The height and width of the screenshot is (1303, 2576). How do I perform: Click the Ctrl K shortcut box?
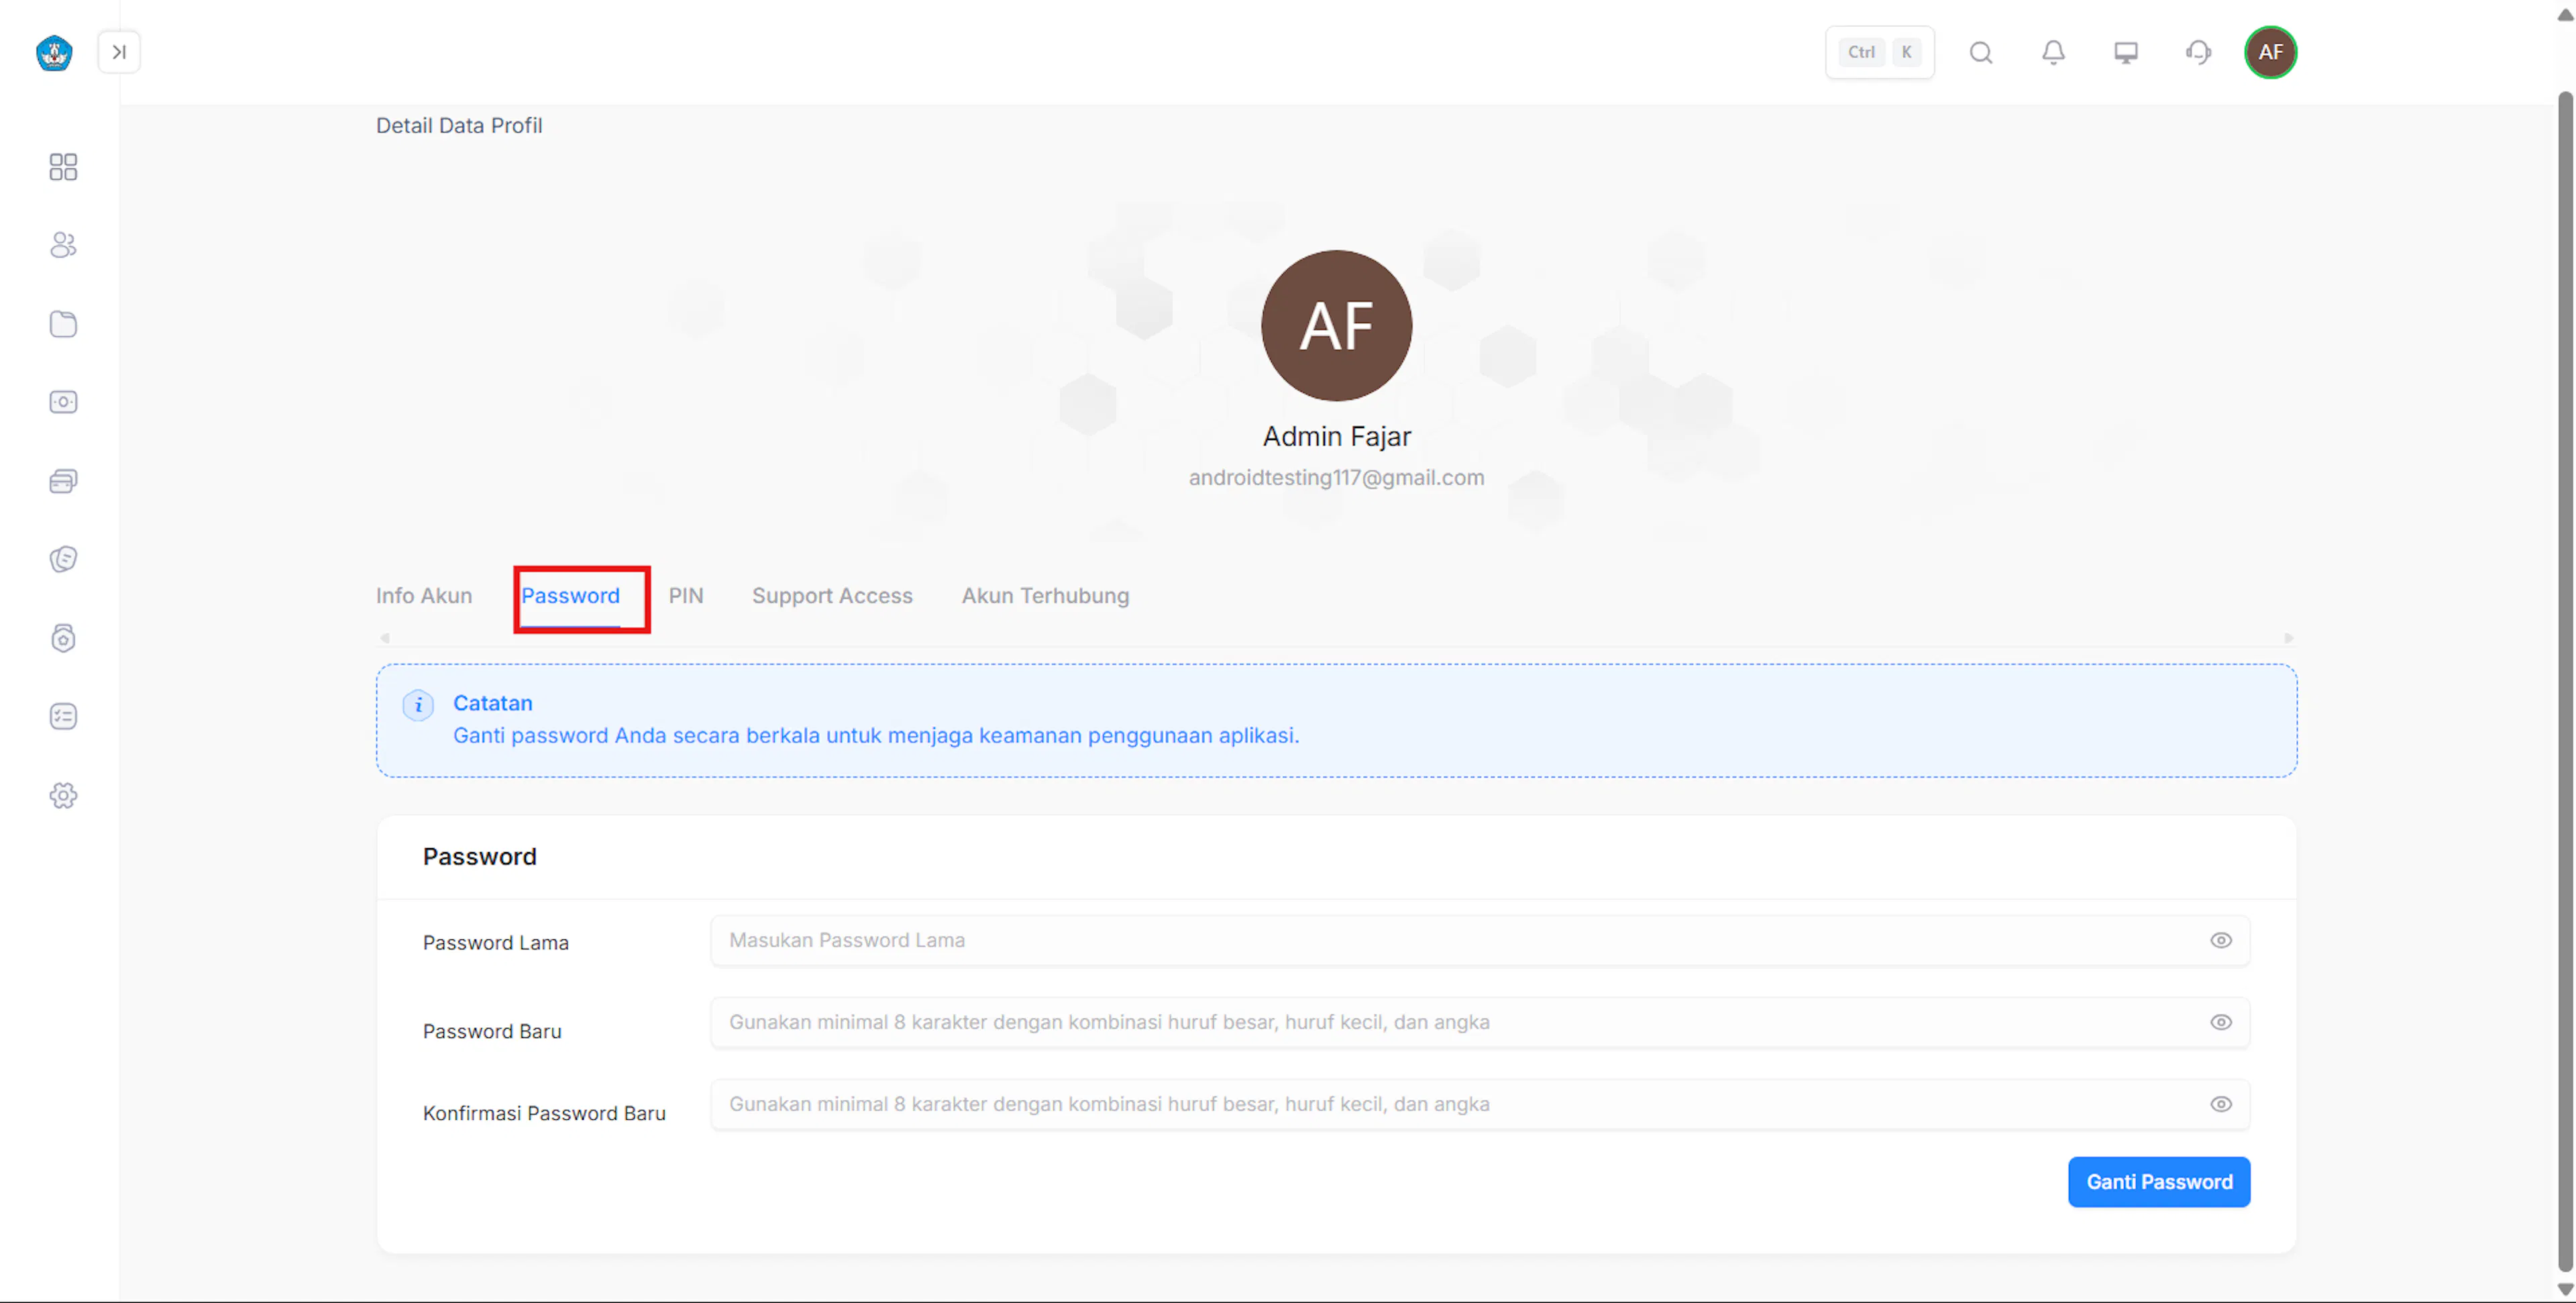tap(1879, 52)
